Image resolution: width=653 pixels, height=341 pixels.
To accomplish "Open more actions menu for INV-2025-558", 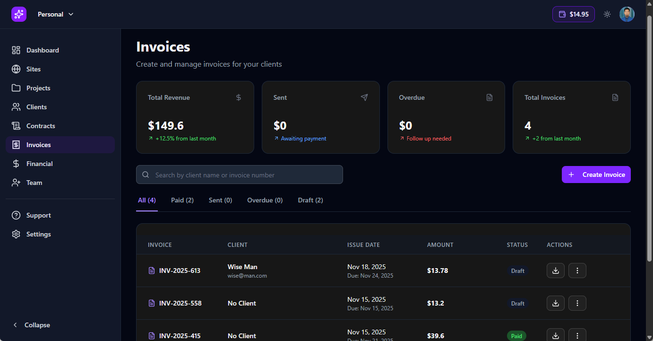I will [x=577, y=303].
